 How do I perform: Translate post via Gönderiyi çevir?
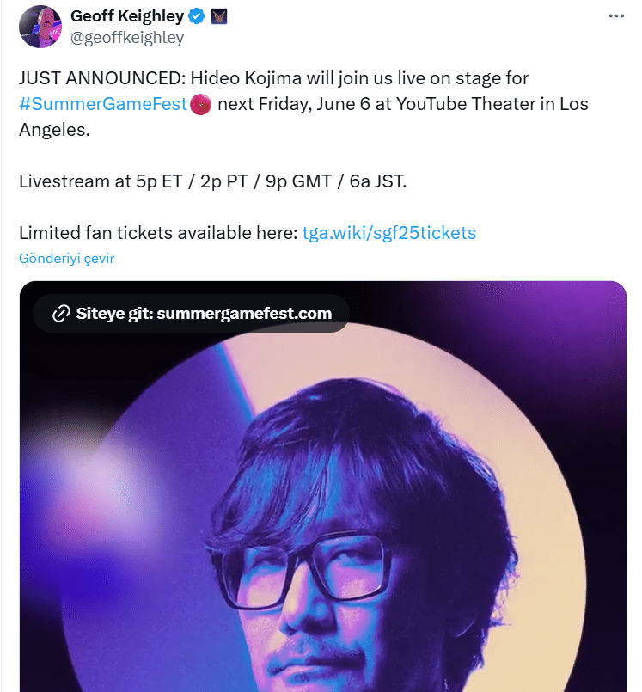(66, 258)
